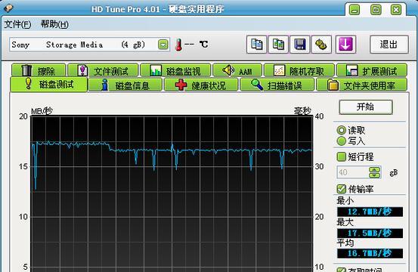Switch to the 扫描错误 error scan tab
418x272 pixels.
click(x=277, y=85)
